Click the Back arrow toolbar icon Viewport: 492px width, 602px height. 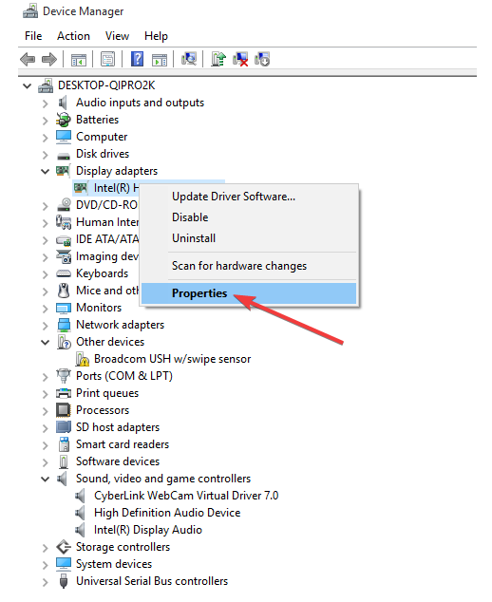click(28, 60)
